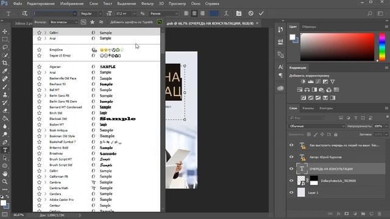
Task: Favorite the Alger­ian font with star
Action: point(39,67)
